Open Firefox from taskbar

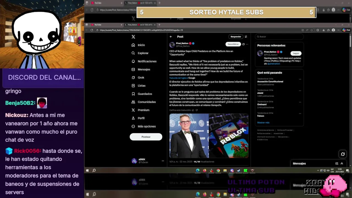205,170
